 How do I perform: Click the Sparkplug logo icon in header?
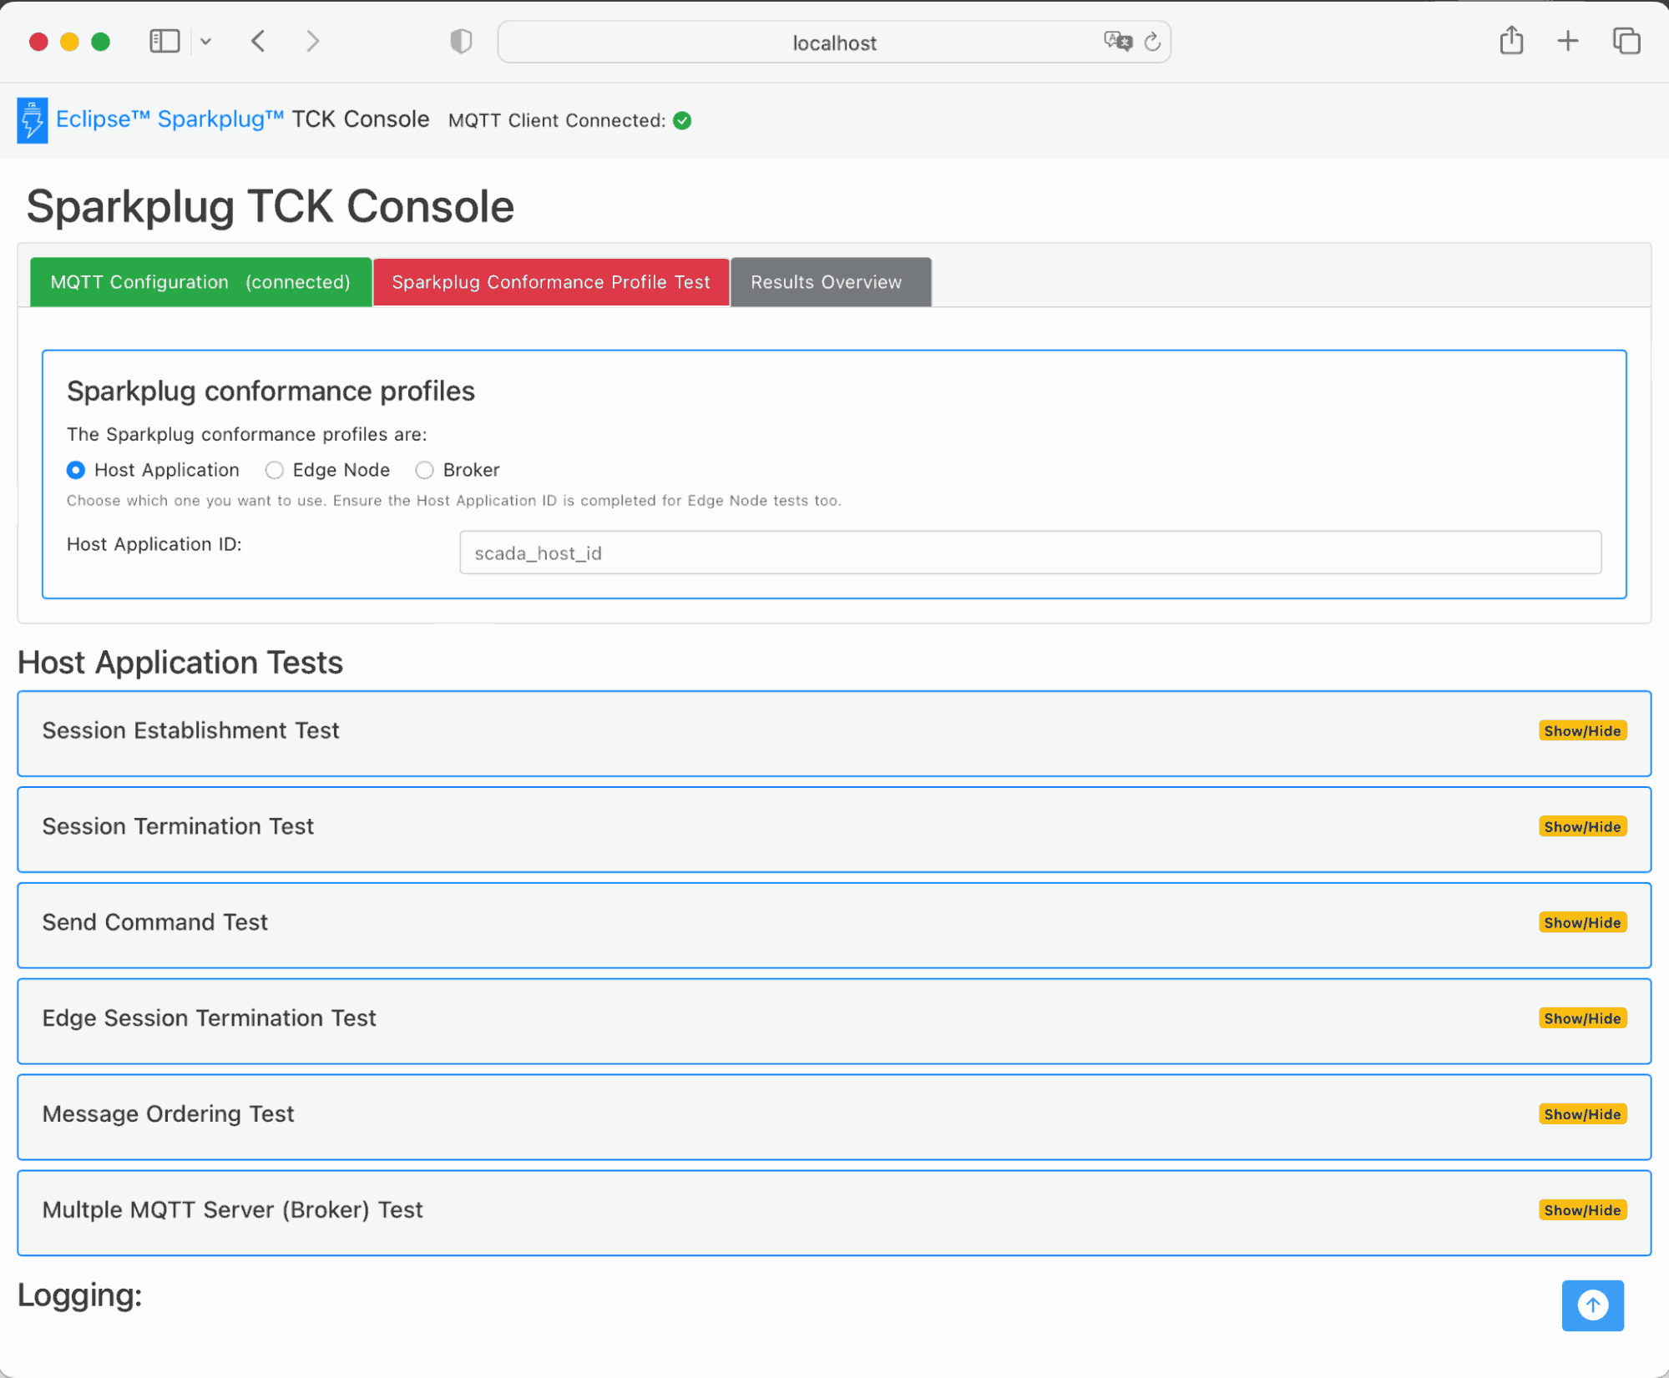click(33, 120)
